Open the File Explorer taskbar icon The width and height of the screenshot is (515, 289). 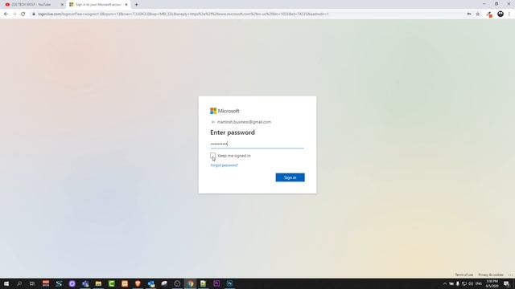98,283
